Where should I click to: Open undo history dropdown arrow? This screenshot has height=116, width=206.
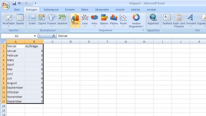[x=23, y=3]
